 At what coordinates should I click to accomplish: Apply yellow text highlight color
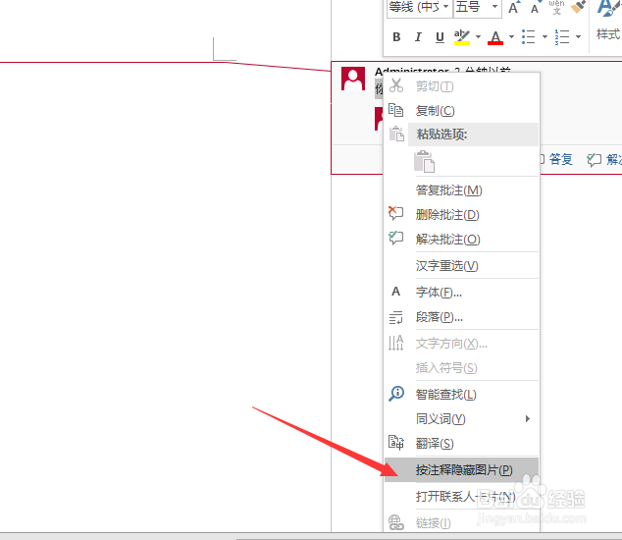click(462, 37)
